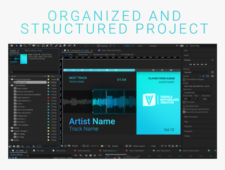Toggle the include video eye icon
Viewport: 225px width, 170px height.
point(200,76)
